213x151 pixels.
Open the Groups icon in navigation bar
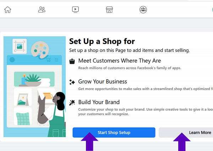tap(143, 10)
